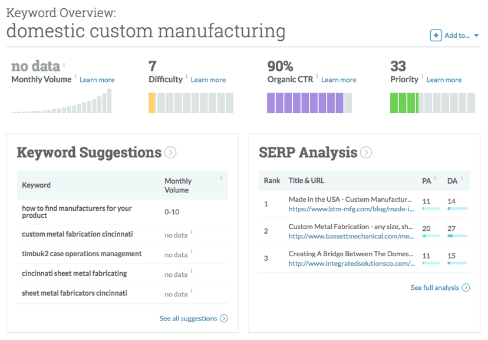Select keyword how to find manufacturers for your product
The width and height of the screenshot is (488, 340).
click(77, 212)
